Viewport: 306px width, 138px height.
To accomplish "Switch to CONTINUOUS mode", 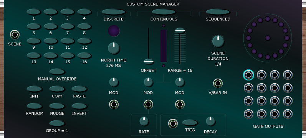I will coord(164,12).
